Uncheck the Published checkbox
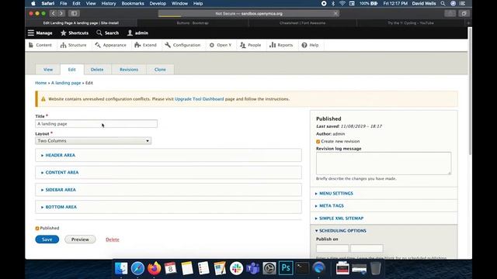The image size is (497, 279). [37, 228]
